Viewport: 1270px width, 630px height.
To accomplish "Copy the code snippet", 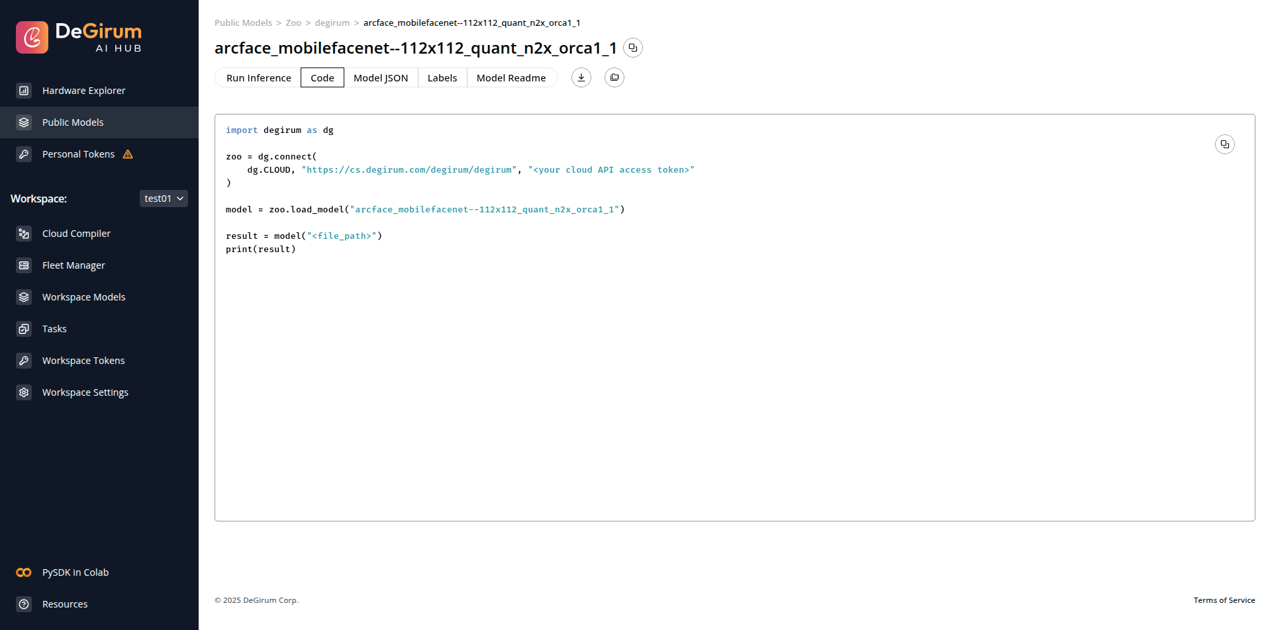I will [x=1224, y=144].
